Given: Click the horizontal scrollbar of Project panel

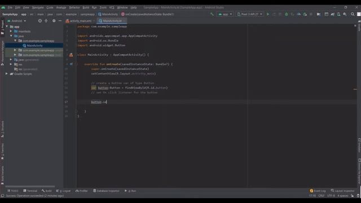Looking at the screenshot, I should 30,187.
